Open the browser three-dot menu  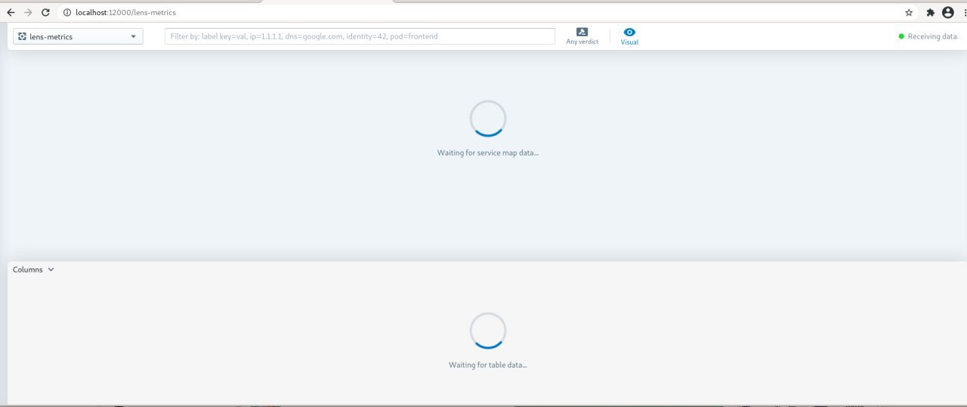point(964,13)
